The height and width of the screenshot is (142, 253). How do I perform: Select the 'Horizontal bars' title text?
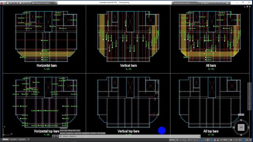[x=47, y=65]
